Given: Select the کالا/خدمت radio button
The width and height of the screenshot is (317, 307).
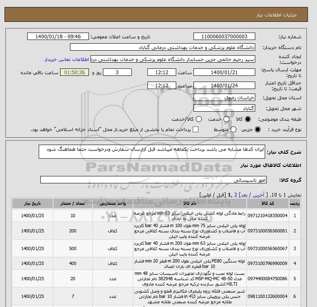Looking at the screenshot, I should pos(199,119).
